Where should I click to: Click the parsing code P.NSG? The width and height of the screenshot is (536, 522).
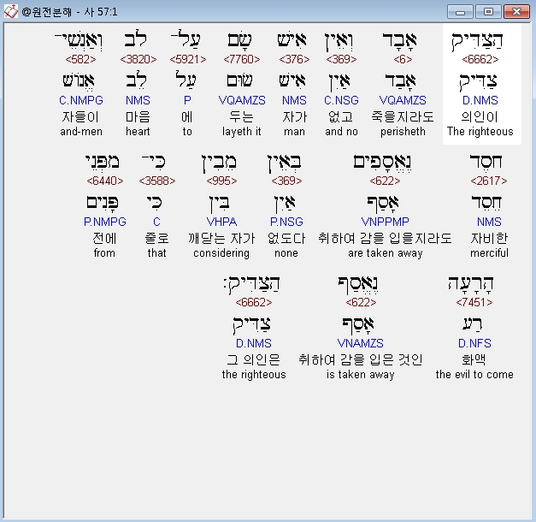pos(286,222)
